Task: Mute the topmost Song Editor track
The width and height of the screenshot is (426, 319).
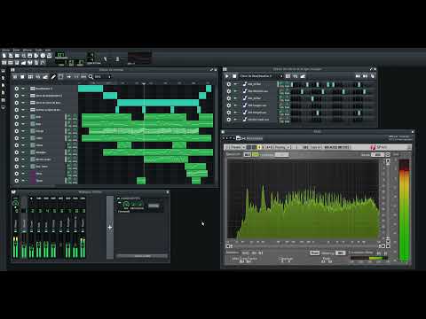Action: point(23,89)
